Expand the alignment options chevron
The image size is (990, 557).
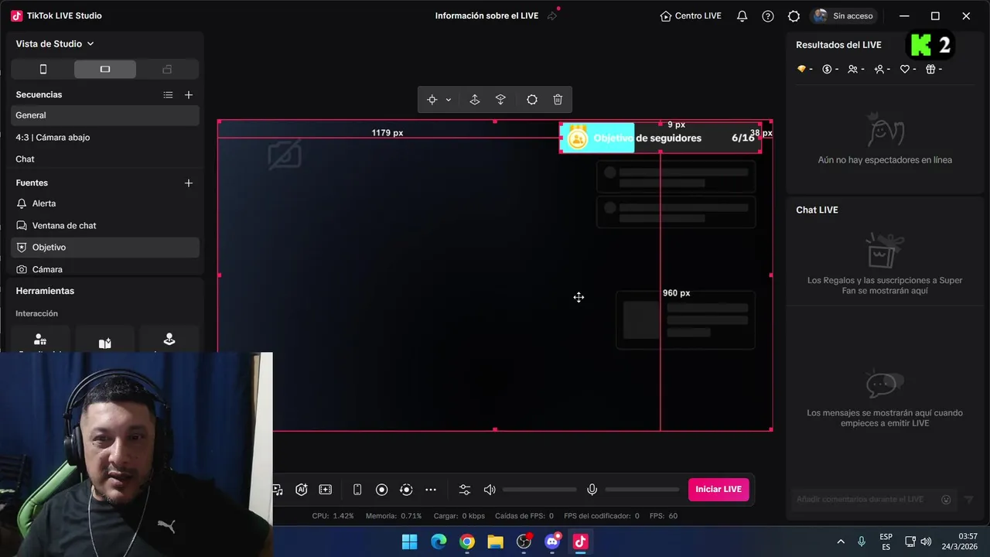449,100
